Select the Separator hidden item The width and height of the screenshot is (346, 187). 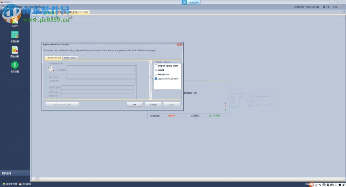pyautogui.click(x=163, y=74)
